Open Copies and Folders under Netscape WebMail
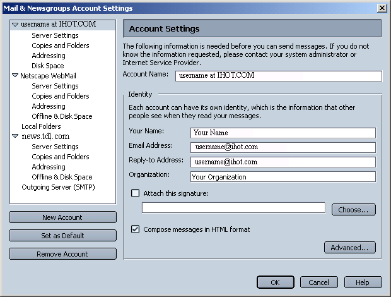 point(61,96)
